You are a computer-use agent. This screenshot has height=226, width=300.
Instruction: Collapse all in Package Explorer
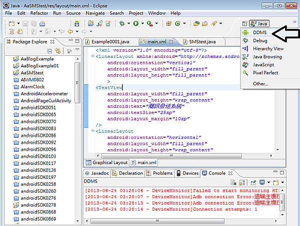pos(50,51)
